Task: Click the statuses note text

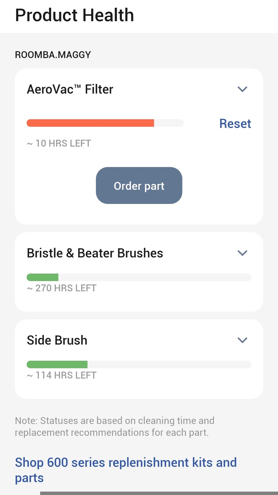Action: click(x=115, y=426)
